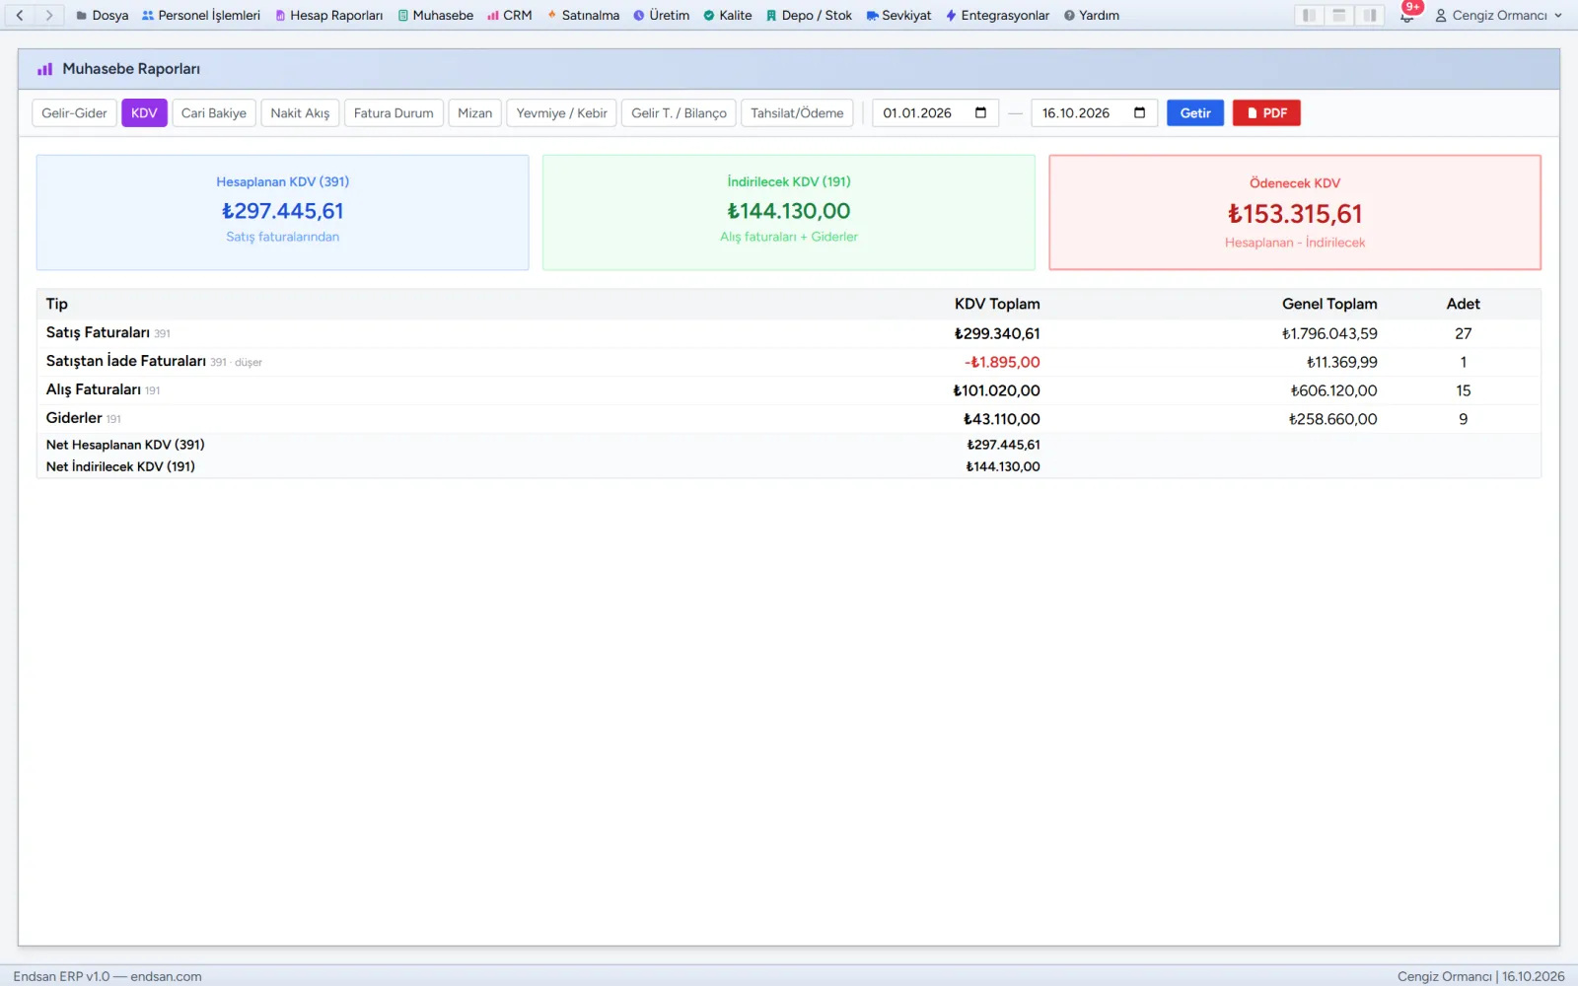Toggle the right panel layout icon
1578x986 pixels.
tap(1370, 15)
